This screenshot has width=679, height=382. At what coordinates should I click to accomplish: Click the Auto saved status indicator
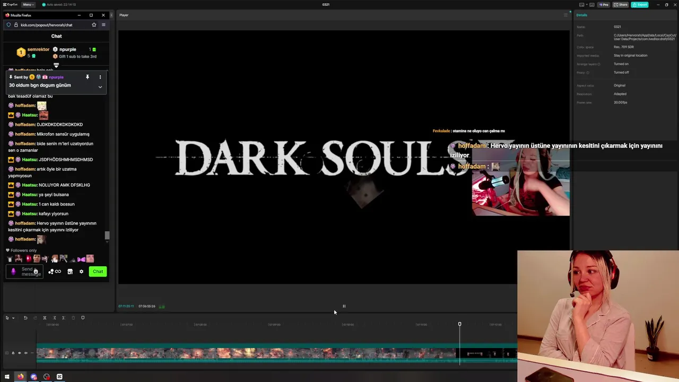[x=58, y=4]
